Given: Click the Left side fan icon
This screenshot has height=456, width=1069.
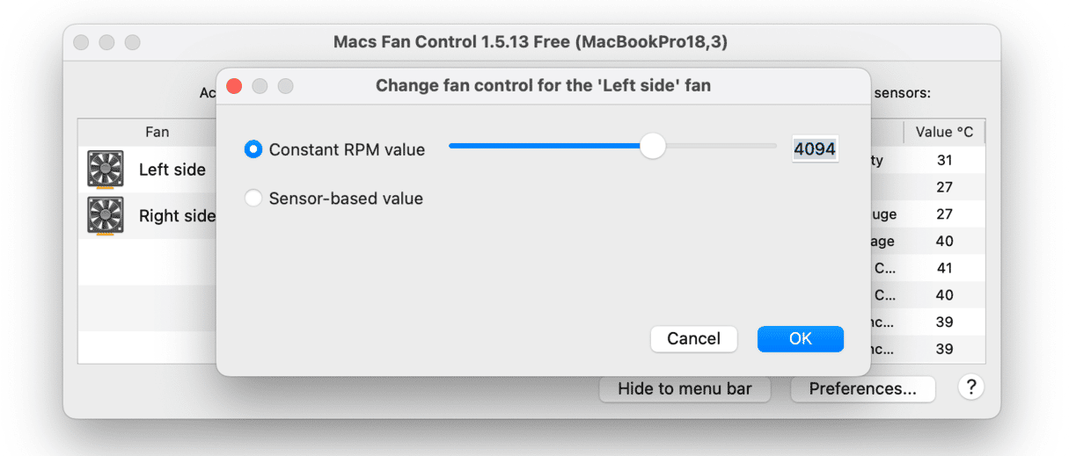Looking at the screenshot, I should pyautogui.click(x=106, y=170).
